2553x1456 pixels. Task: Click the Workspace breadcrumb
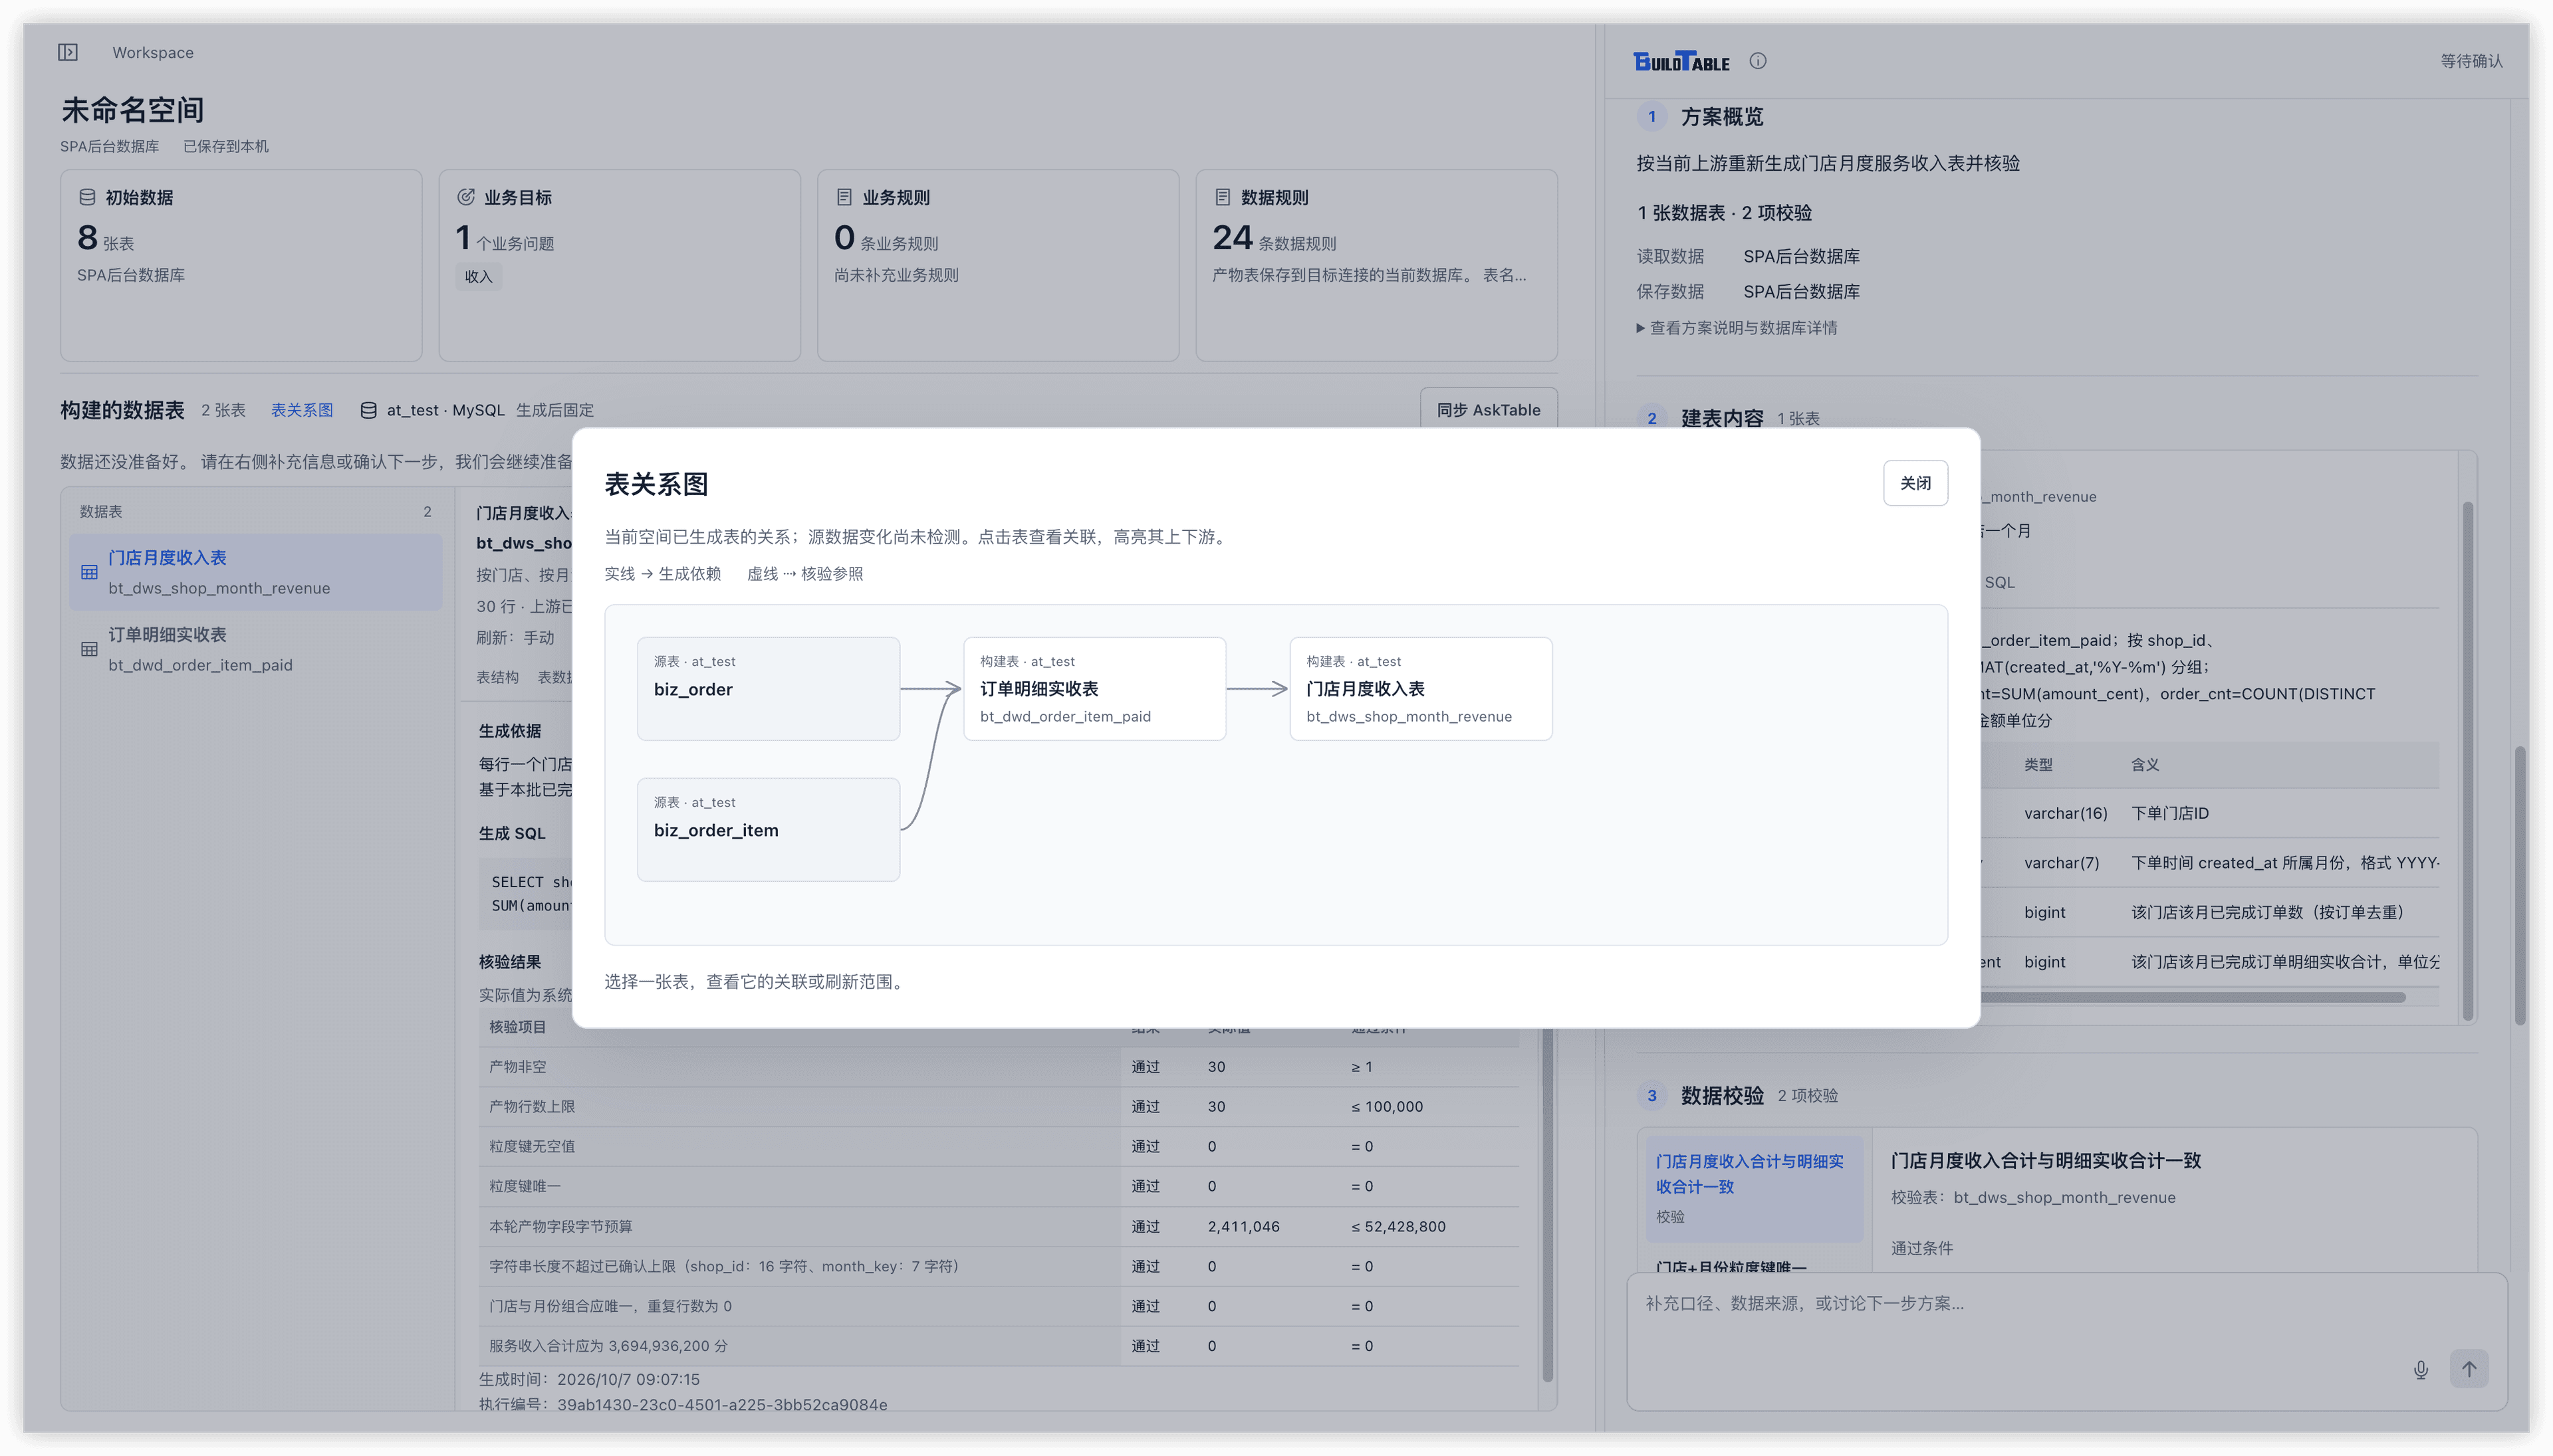click(153, 52)
